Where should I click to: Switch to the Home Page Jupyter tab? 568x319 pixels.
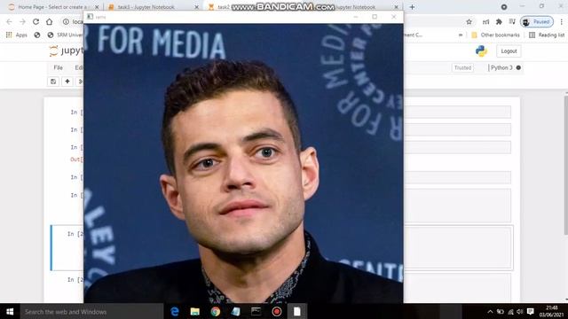pyautogui.click(x=51, y=7)
